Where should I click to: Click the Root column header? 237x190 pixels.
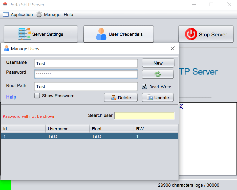(112, 129)
